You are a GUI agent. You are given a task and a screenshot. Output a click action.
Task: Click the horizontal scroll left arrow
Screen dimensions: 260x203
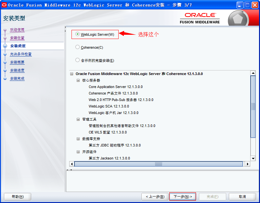click(x=71, y=164)
